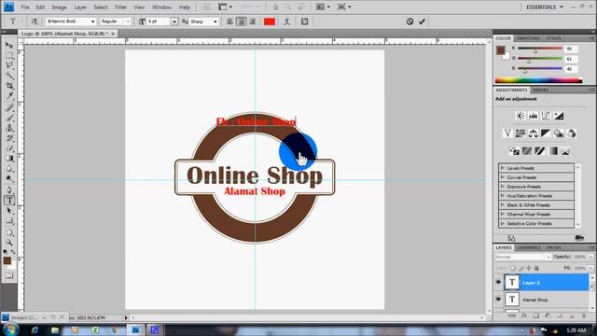The height and width of the screenshot is (336, 597).
Task: Open the Window menu
Action: coord(161,7)
